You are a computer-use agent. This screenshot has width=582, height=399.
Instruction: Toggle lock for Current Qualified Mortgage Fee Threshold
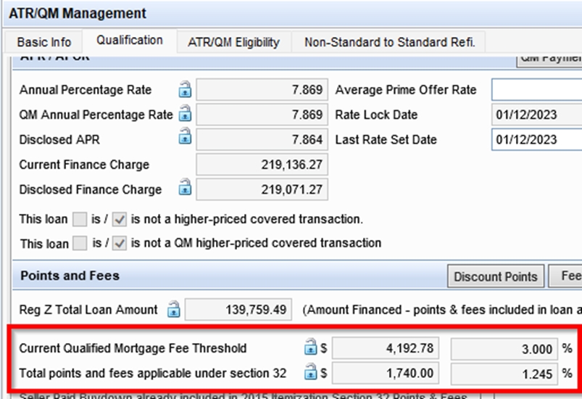pos(310,348)
